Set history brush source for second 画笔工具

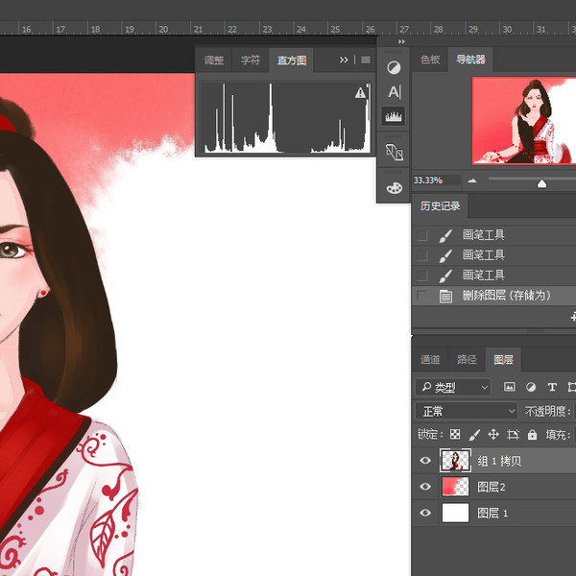422,255
